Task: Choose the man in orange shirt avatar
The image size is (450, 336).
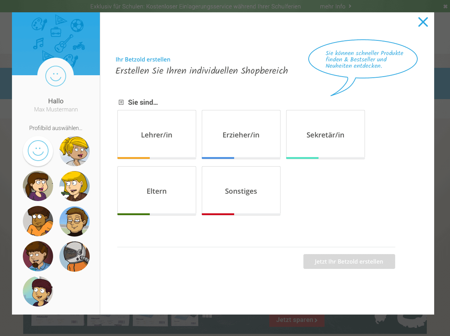Action: [x=38, y=221]
